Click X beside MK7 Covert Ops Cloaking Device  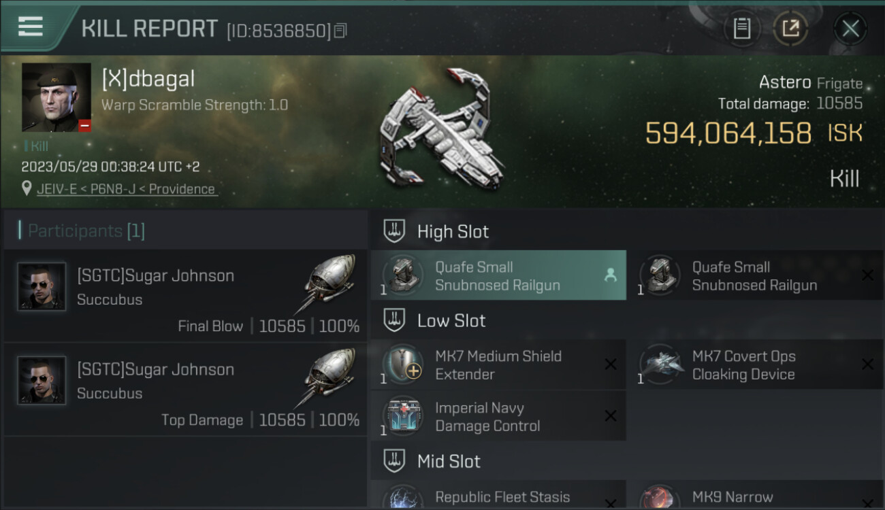(867, 364)
